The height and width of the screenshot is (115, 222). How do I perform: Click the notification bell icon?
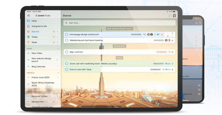pos(169,16)
